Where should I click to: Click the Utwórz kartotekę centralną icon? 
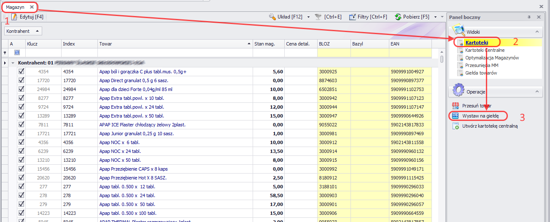456,126
